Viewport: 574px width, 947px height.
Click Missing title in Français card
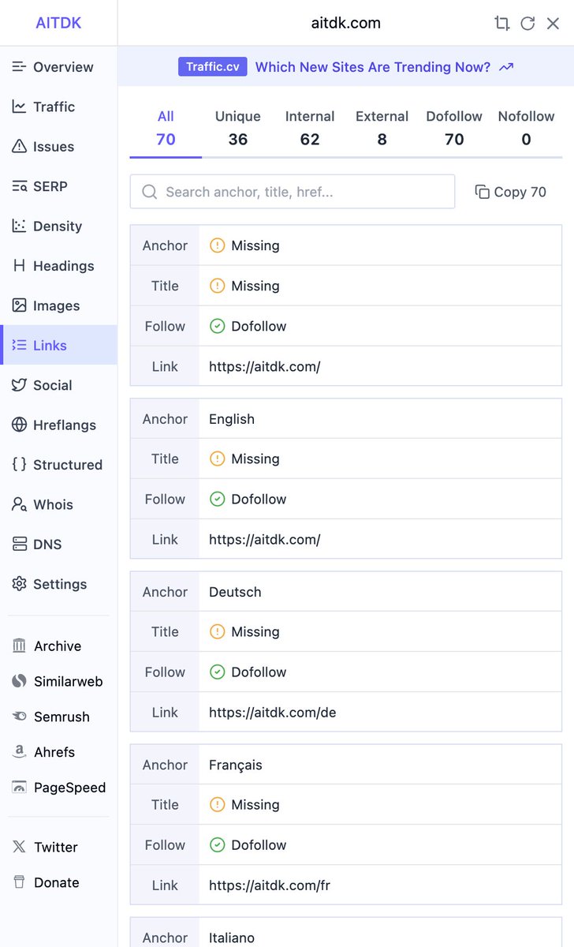coord(244,804)
